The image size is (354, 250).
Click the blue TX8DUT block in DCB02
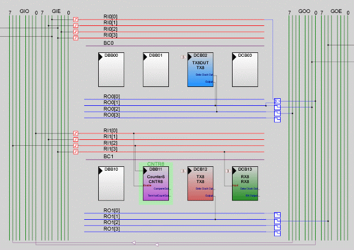pyautogui.click(x=201, y=70)
